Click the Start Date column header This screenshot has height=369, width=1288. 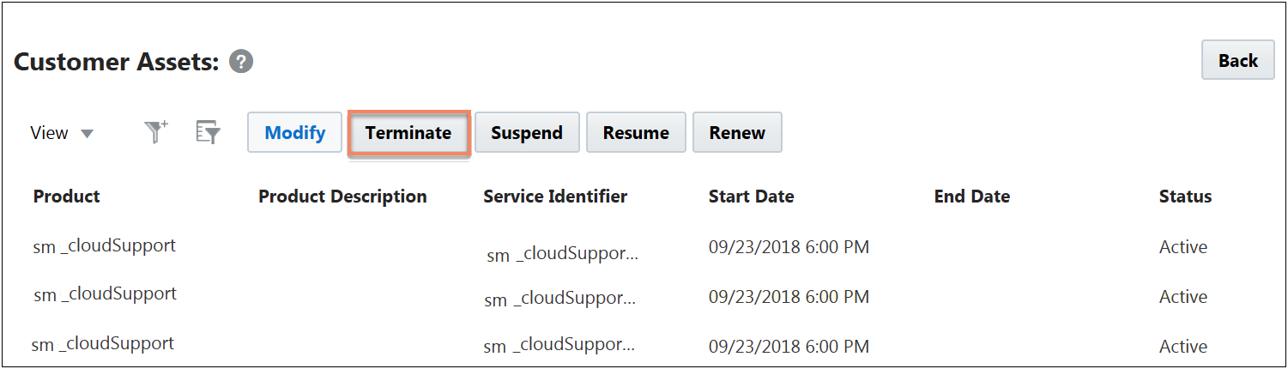click(751, 197)
